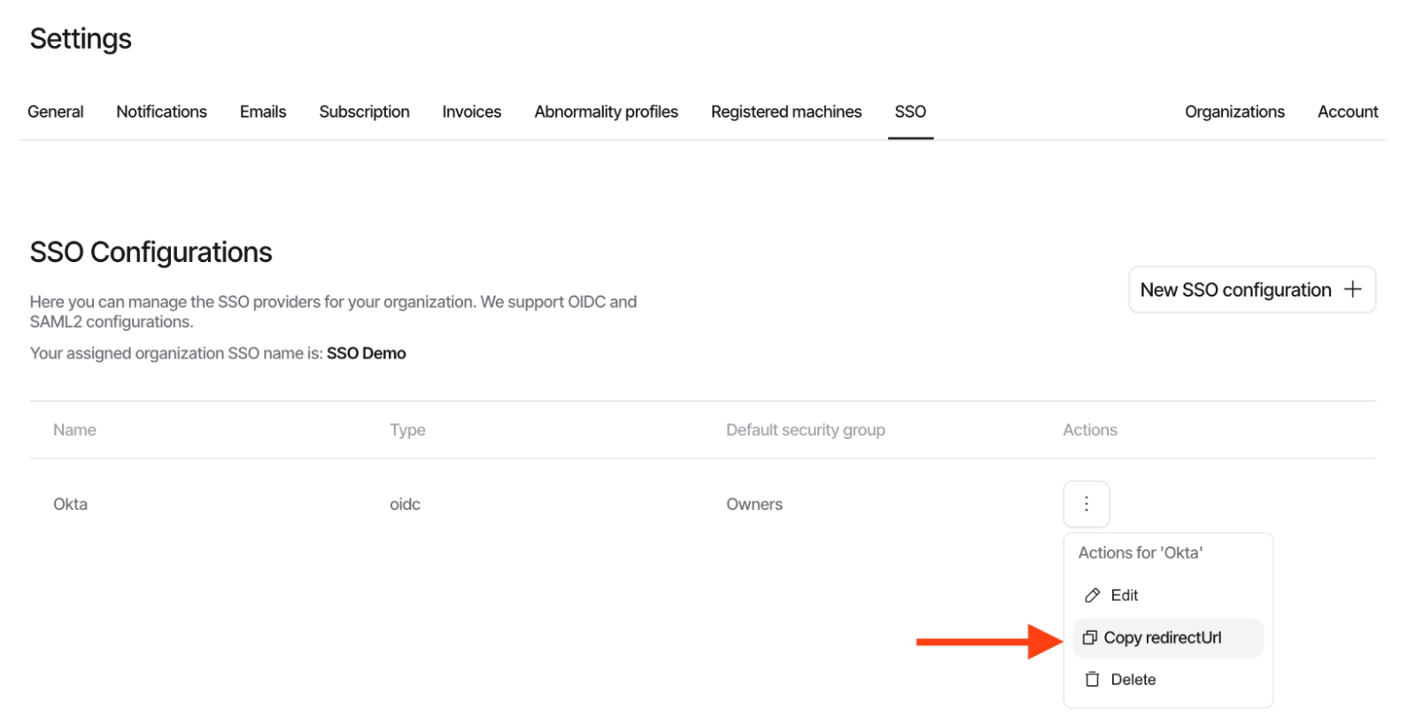This screenshot has height=716, width=1408.
Task: Go to the Emails tab
Action: click(x=263, y=112)
